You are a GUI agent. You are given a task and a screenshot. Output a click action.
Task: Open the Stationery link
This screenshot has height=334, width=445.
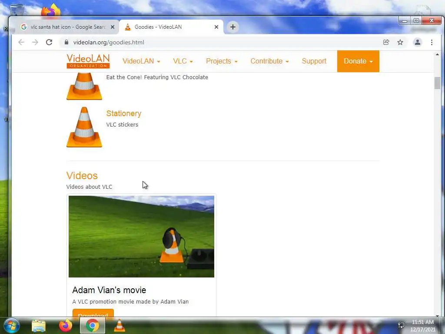pyautogui.click(x=124, y=114)
